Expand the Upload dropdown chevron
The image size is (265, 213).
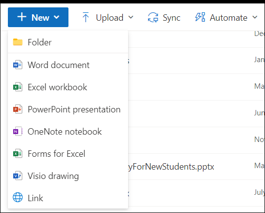point(131,17)
